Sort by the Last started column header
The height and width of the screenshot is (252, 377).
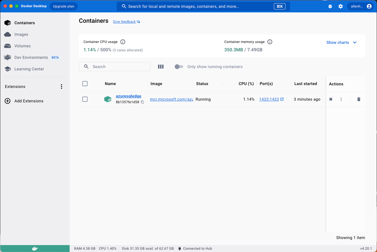click(306, 84)
